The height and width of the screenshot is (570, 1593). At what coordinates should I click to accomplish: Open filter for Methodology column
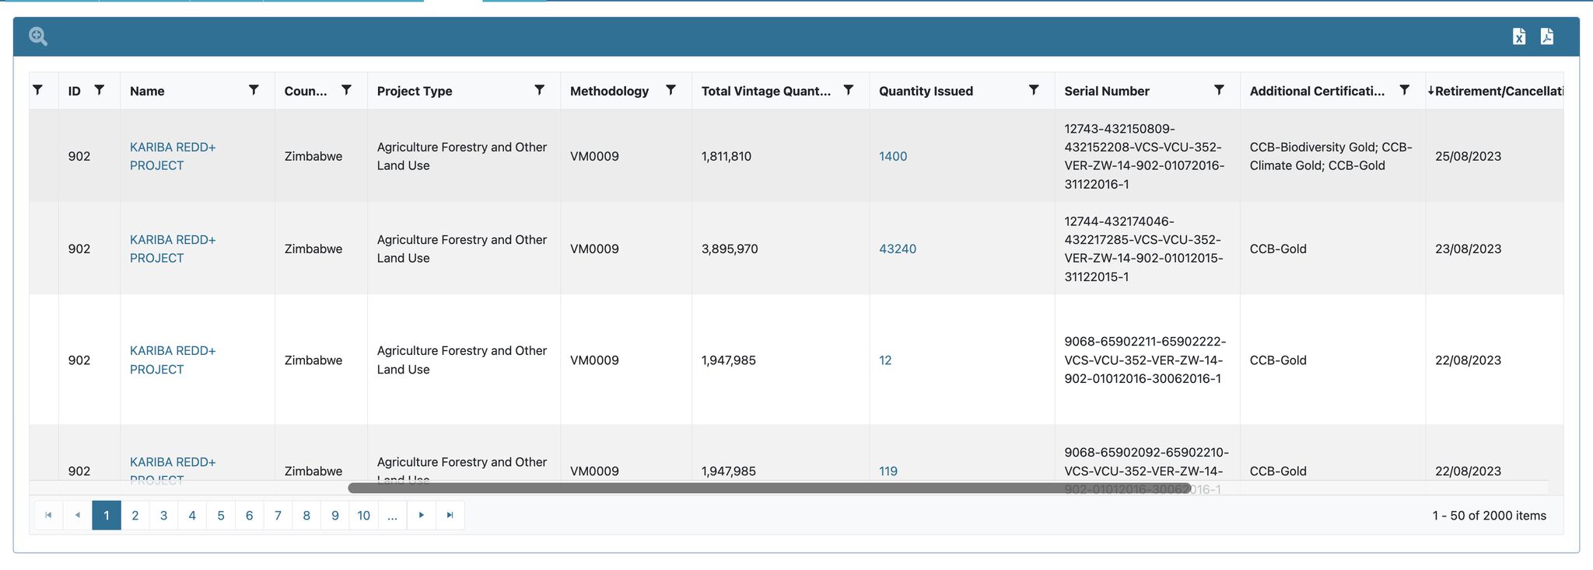point(670,90)
